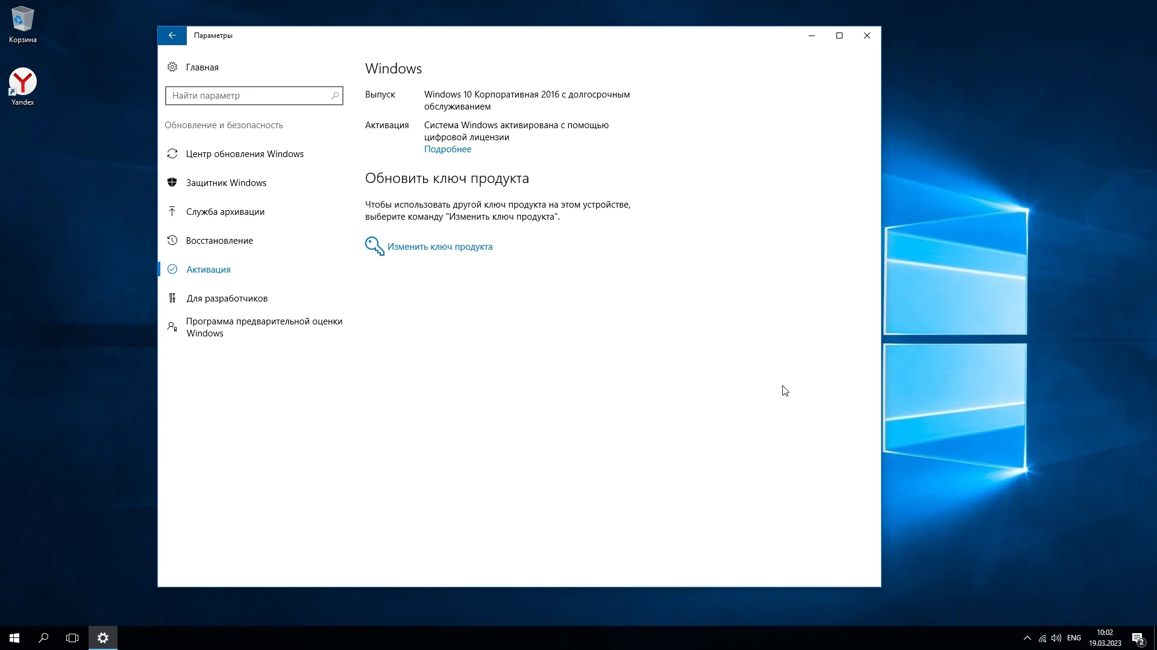The height and width of the screenshot is (650, 1157).
Task: Show hidden tray icons chevron
Action: (1027, 638)
